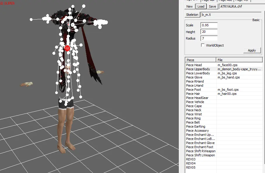Sort by the File column header

[x=240, y=60]
